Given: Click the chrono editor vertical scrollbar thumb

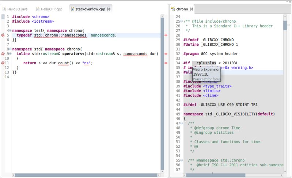Looking at the screenshot, I should pyautogui.click(x=285, y=25).
